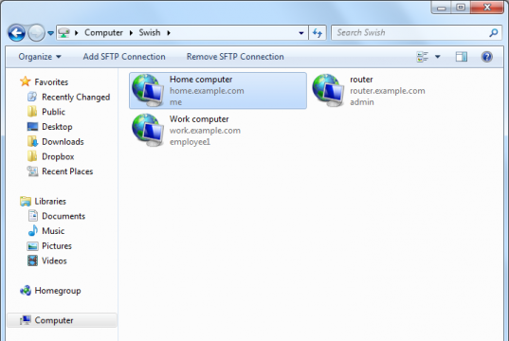Expand the arrow before Computer breadcrumb
This screenshot has height=341, width=509.
pyautogui.click(x=77, y=33)
